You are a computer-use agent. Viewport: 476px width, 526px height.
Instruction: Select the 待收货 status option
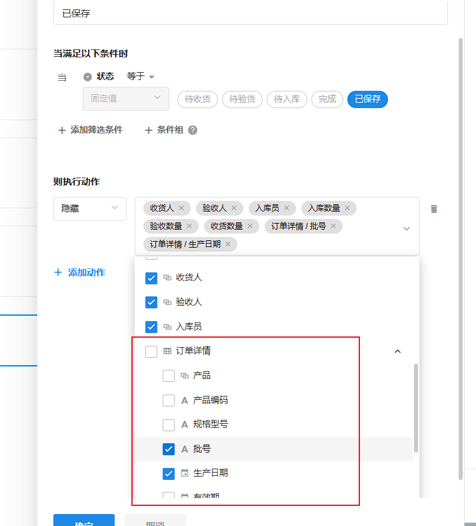pos(197,99)
